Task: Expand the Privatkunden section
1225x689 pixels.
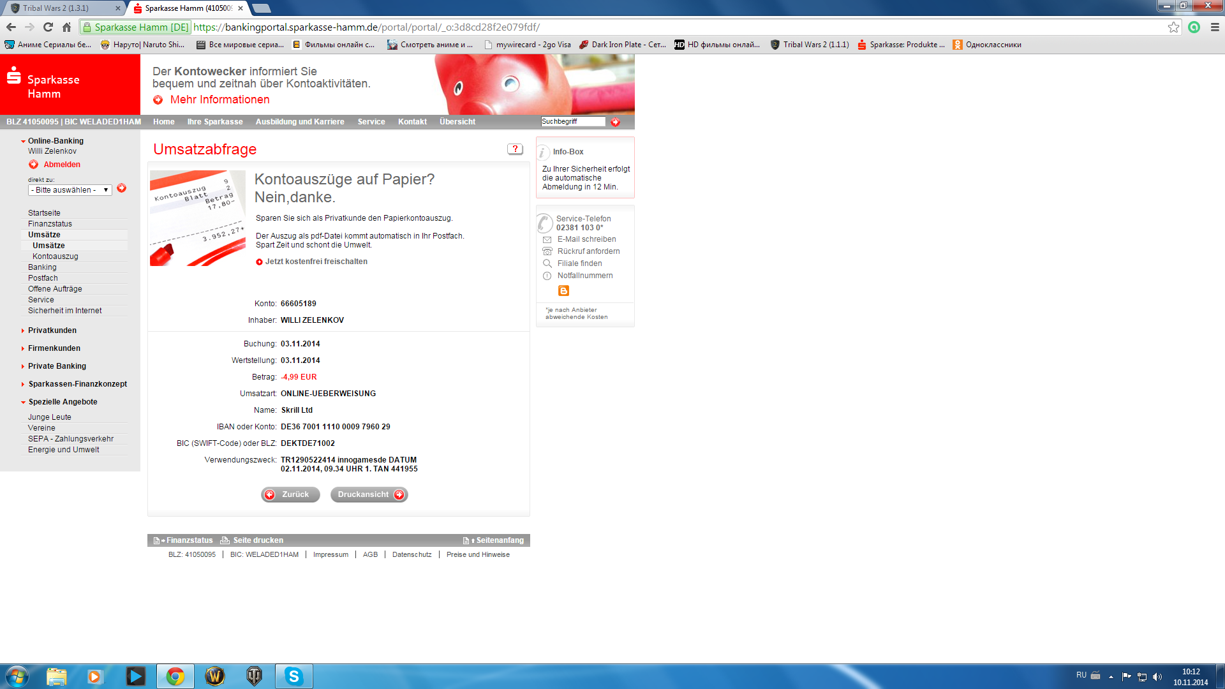Action: [52, 330]
